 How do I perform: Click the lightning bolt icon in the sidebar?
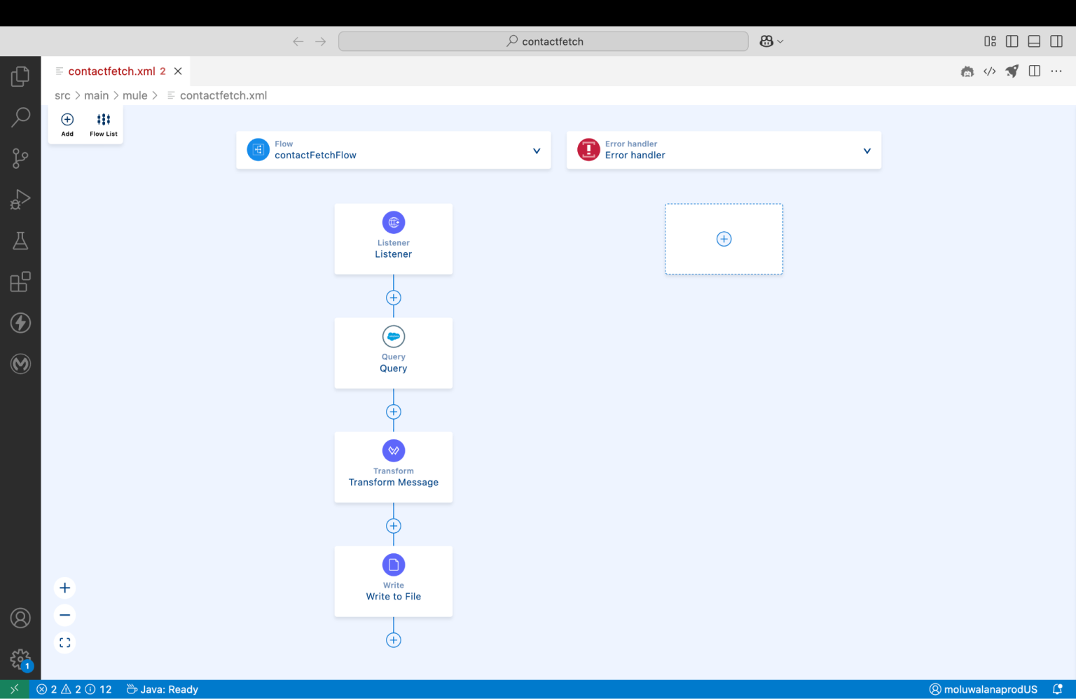coord(20,323)
